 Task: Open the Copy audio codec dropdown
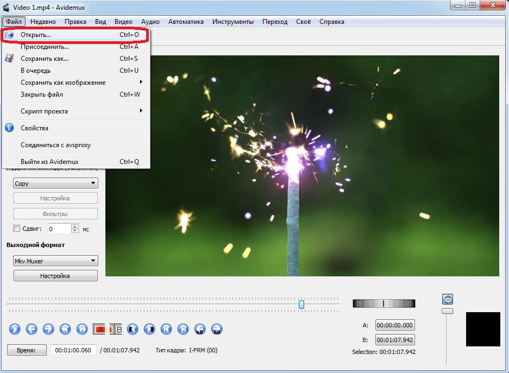pyautogui.click(x=55, y=184)
